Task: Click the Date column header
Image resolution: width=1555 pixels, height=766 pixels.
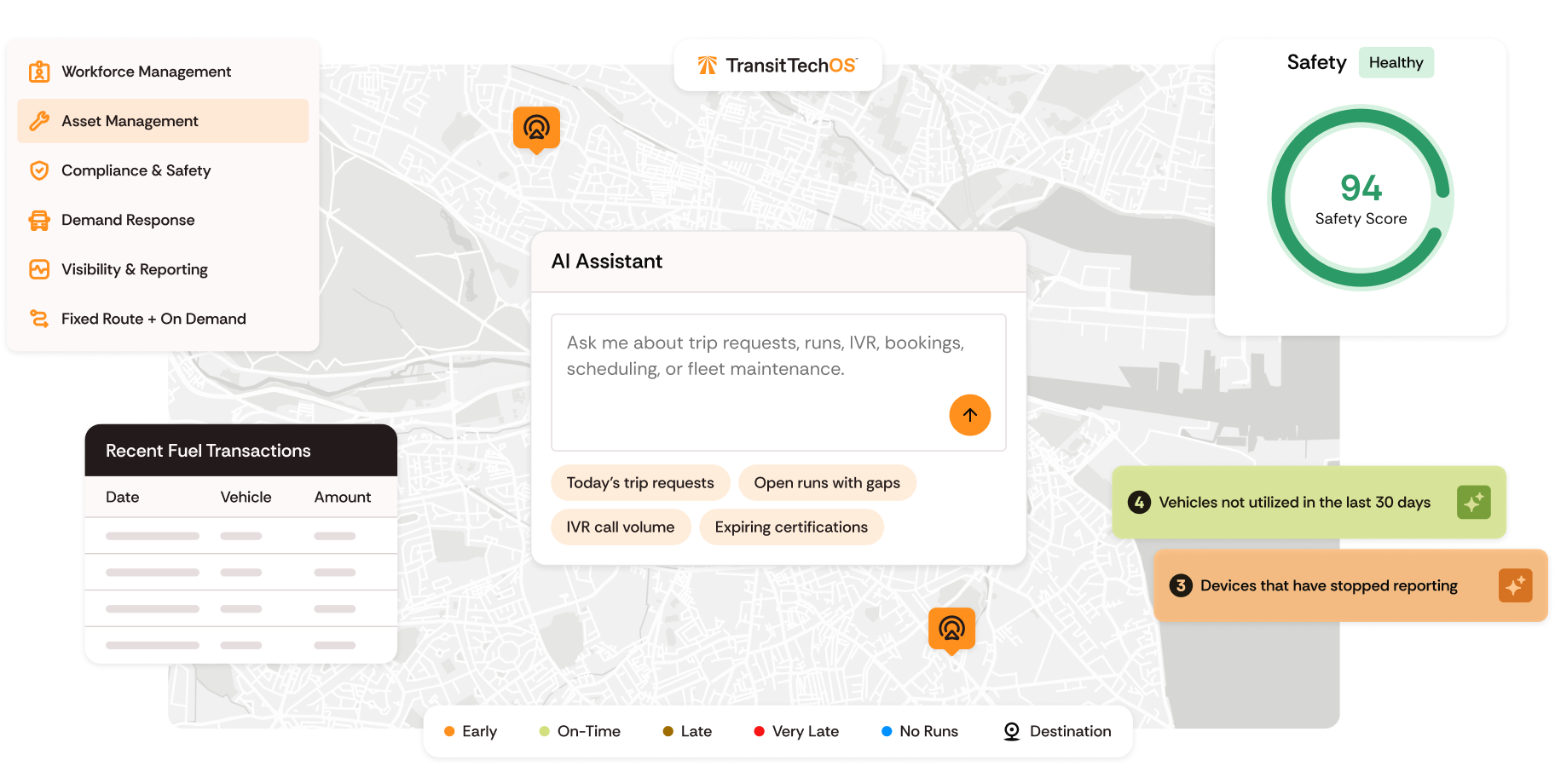Action: [x=123, y=497]
